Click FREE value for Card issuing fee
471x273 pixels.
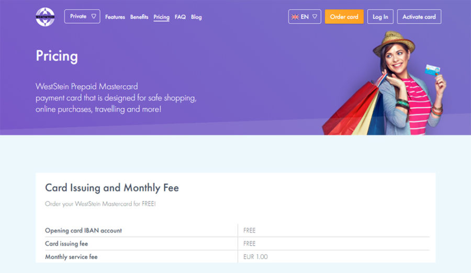point(249,244)
